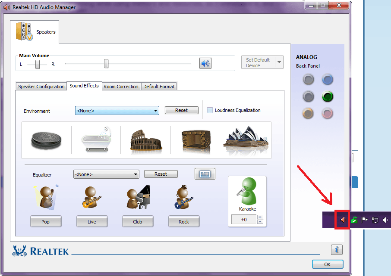Click the green active back panel jack
The width and height of the screenshot is (391, 276).
(x=328, y=96)
